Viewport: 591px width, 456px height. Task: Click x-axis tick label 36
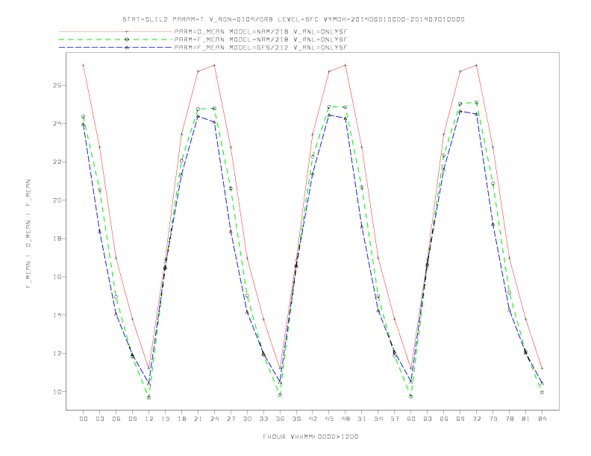click(280, 419)
